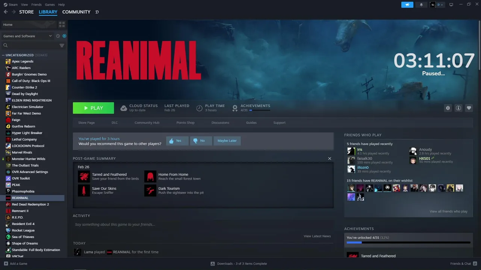Go back with the left arrow
The image size is (481, 270).
(6, 12)
